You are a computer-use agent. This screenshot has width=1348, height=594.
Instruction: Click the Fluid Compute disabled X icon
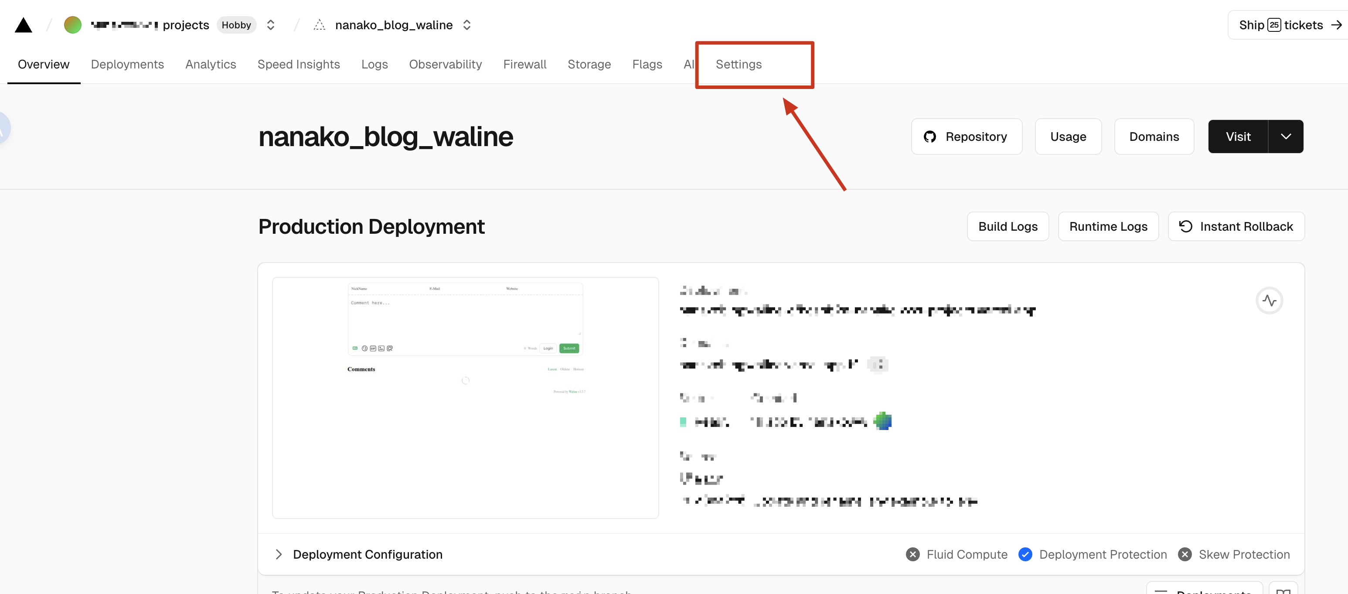(912, 554)
